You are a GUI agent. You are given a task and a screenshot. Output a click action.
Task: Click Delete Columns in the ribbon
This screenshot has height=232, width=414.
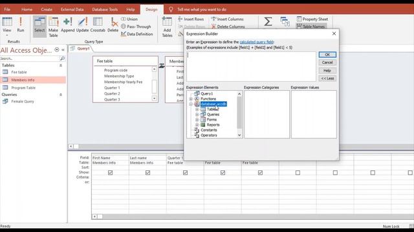pyautogui.click(x=228, y=26)
